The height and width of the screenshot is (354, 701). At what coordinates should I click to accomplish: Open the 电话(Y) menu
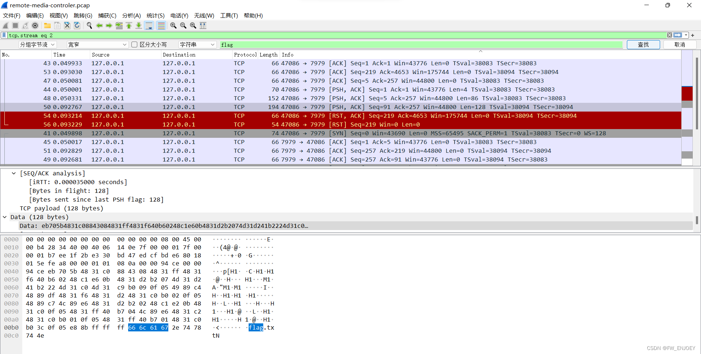coord(179,16)
